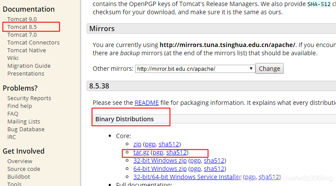Click the Get Involved section heading
The image size is (336, 186).
[x=23, y=151]
